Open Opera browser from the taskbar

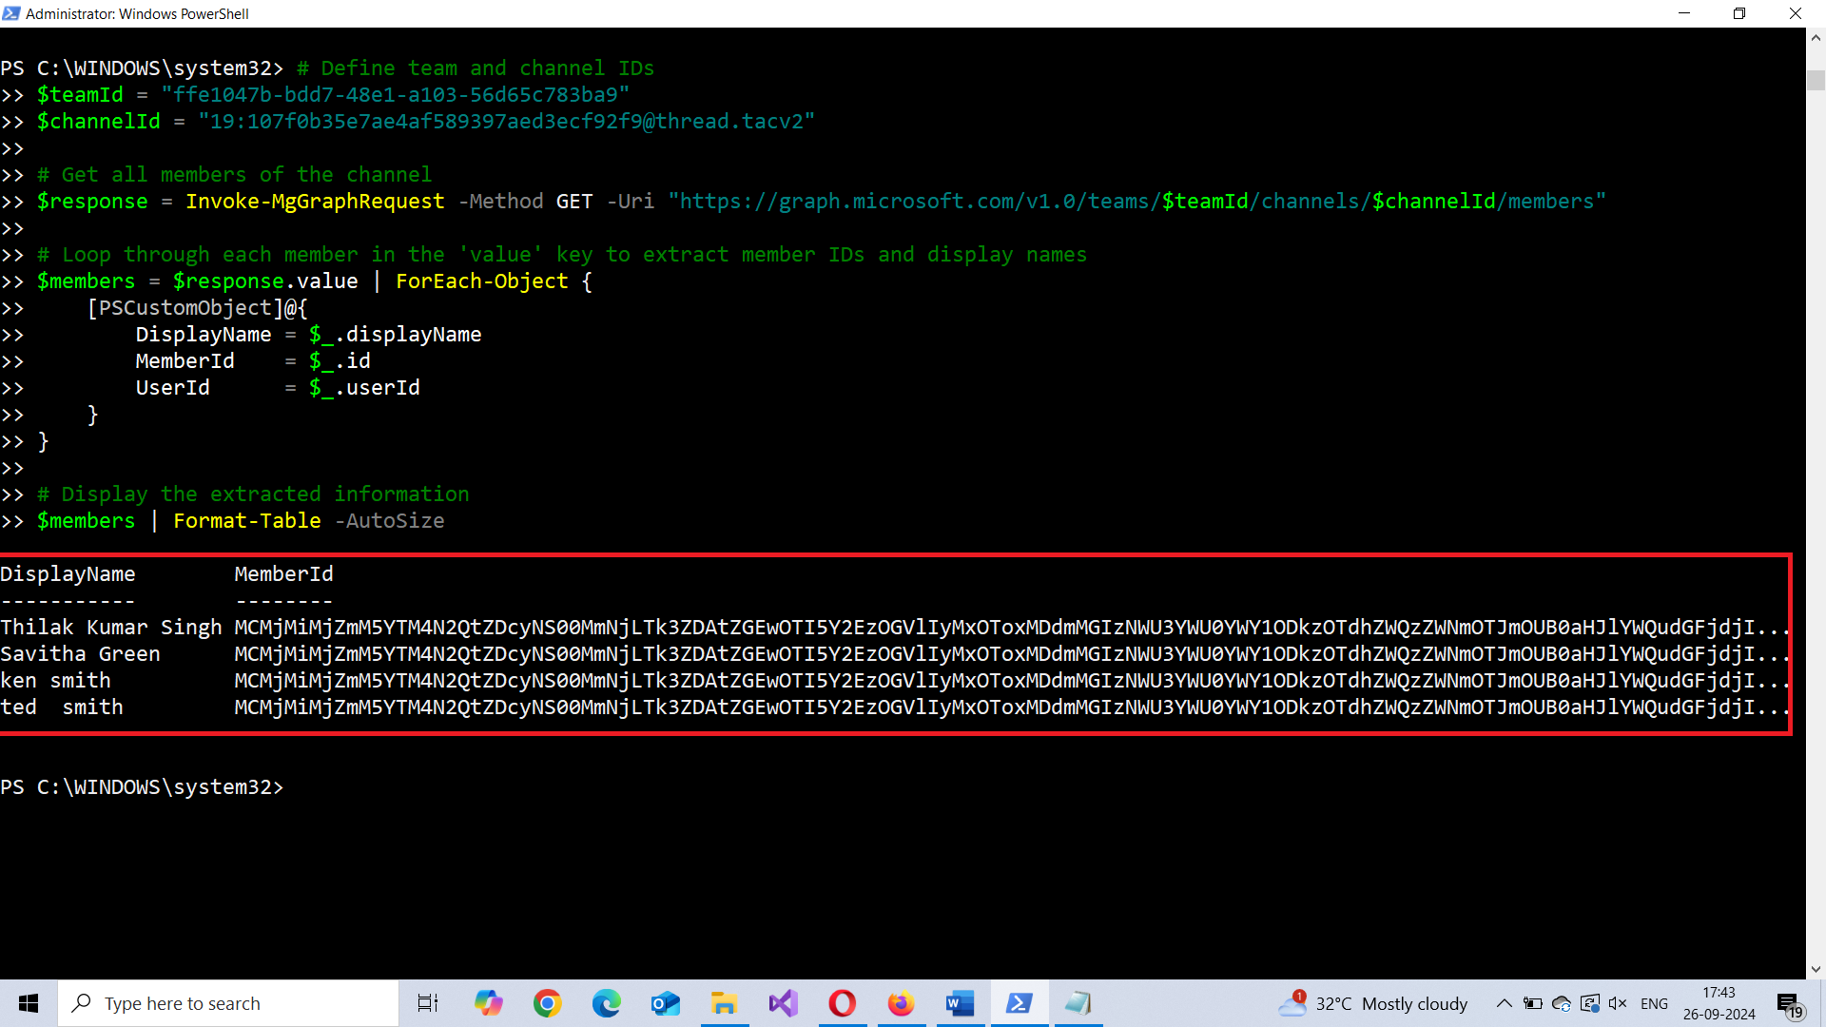pyautogui.click(x=842, y=1003)
